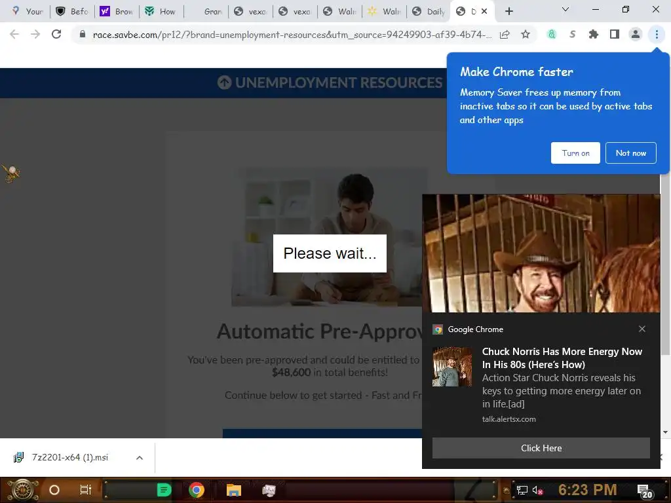The width and height of the screenshot is (671, 503).
Task: Open the network status tray icon
Action: pos(522,490)
